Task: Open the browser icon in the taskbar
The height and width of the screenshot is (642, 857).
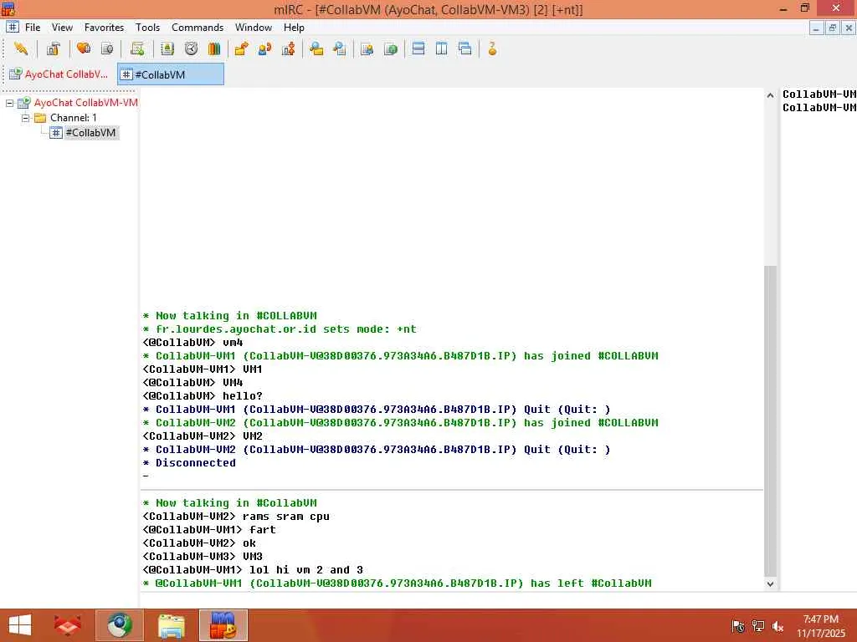Action: tap(120, 625)
